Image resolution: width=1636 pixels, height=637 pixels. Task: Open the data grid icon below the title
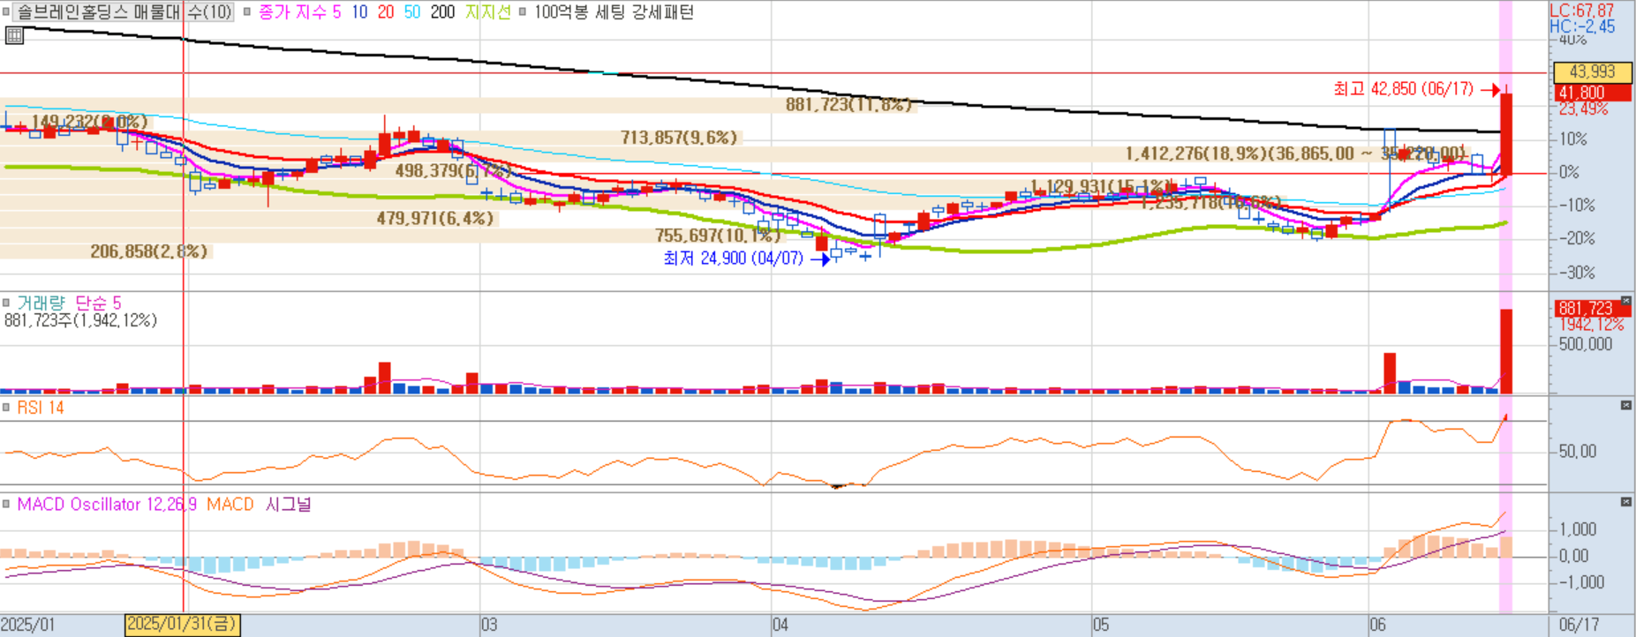[14, 36]
